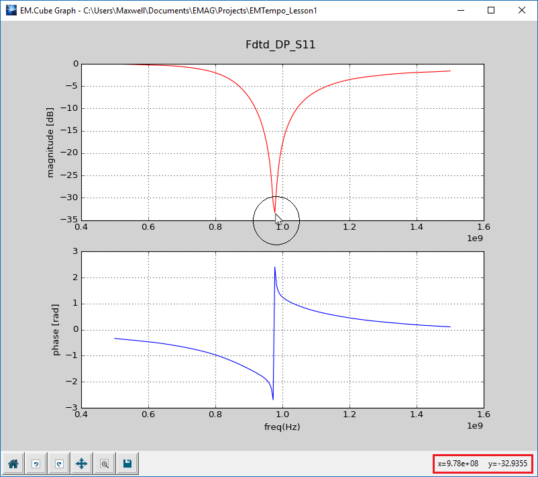Click the −35 tick label on magnitude axis

point(69,220)
